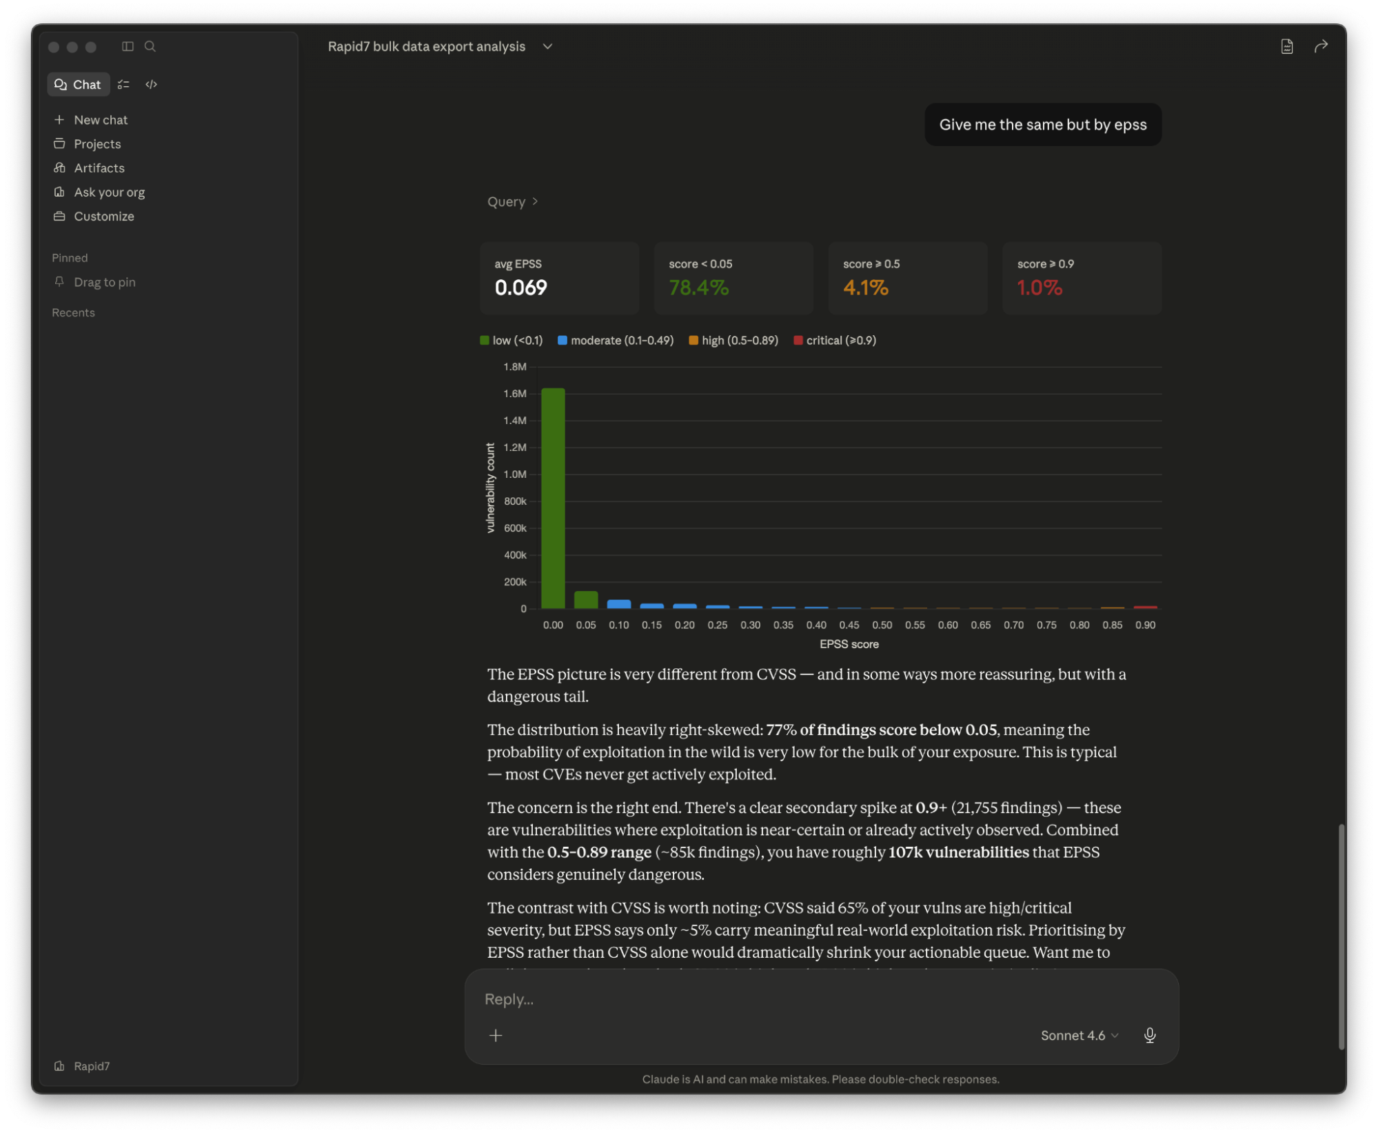Open the tasks list icon beside Chat
The width and height of the screenshot is (1378, 1133).
click(x=123, y=84)
